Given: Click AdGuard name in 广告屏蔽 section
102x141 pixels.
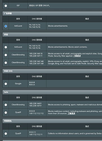Looking at the screenshot, I should pos(18,26).
